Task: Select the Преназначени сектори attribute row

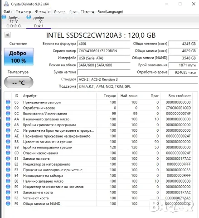Action: click(x=98, y=102)
